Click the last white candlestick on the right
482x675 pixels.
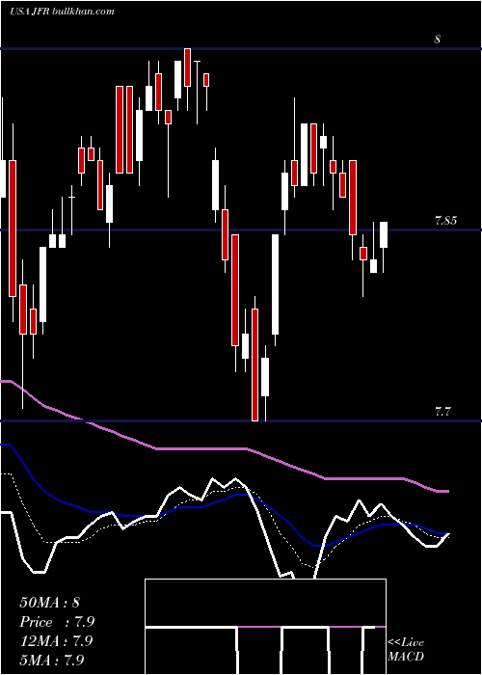click(x=384, y=247)
